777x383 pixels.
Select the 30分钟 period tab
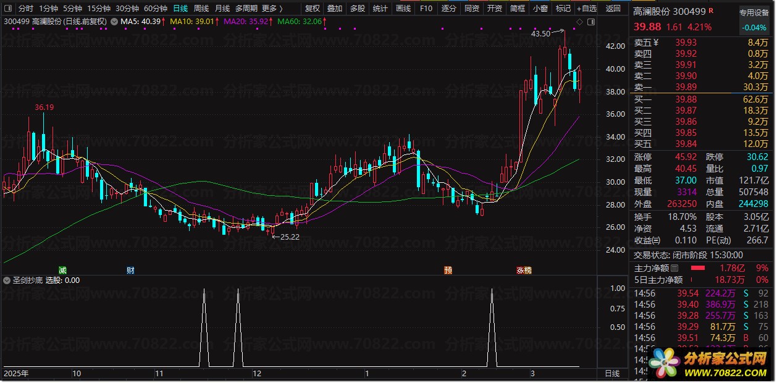[127, 9]
